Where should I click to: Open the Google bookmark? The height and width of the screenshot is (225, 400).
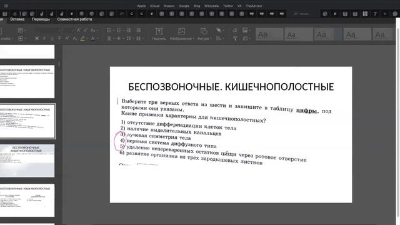(184, 6)
